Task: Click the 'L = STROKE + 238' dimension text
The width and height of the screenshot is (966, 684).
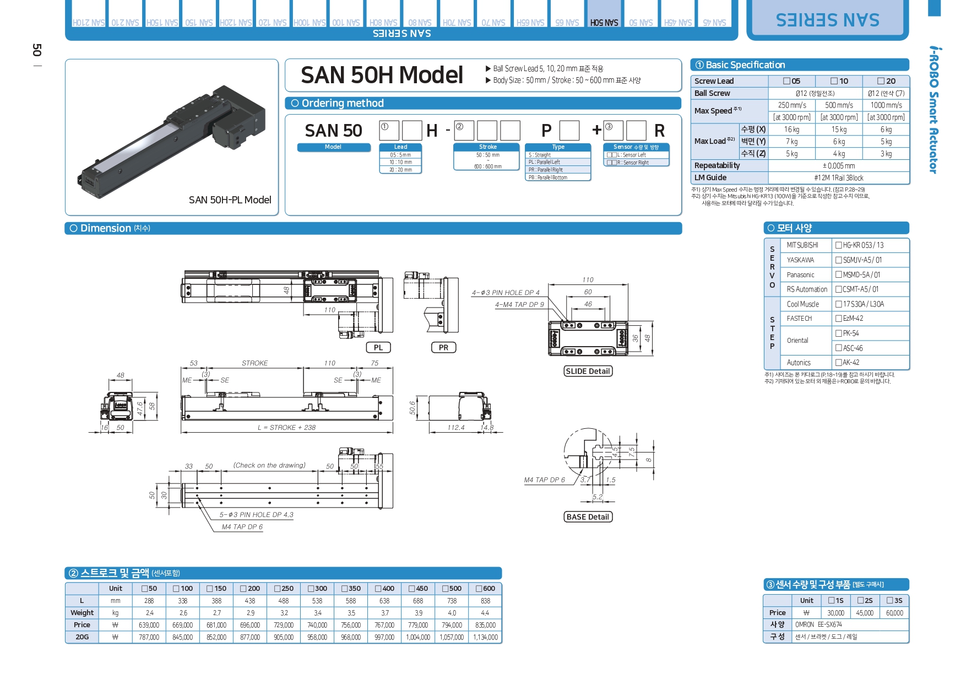Action: click(x=286, y=428)
